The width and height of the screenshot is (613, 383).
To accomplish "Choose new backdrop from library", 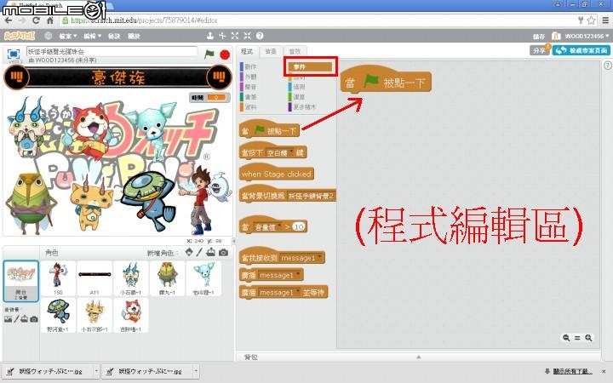I will [8, 319].
